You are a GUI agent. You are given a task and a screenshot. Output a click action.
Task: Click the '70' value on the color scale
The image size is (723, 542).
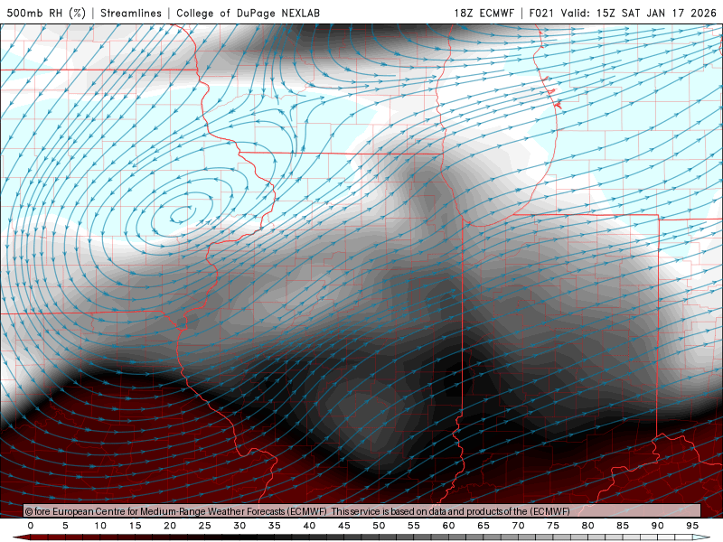click(518, 526)
